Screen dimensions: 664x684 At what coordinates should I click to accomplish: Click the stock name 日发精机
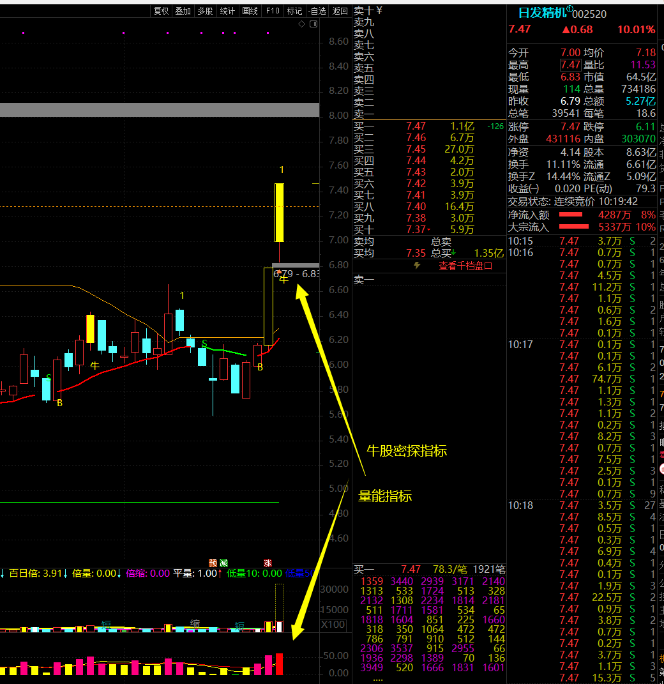(542, 13)
